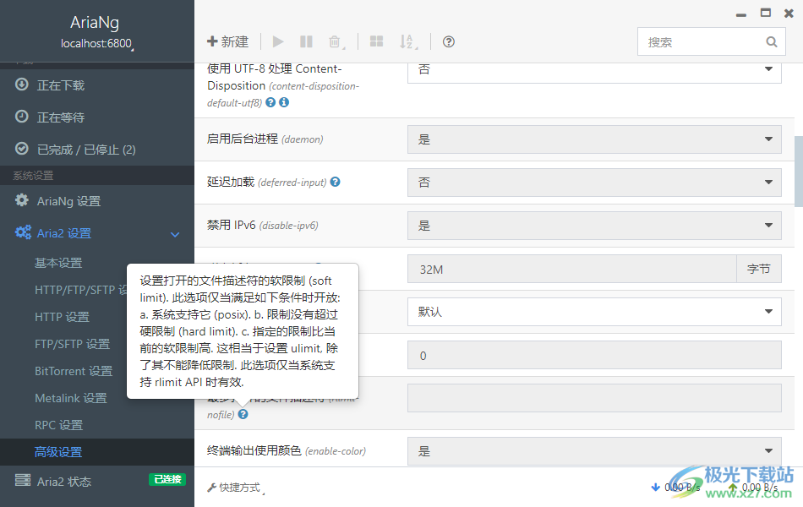Open the A-Z sort order menu
Image resolution: width=803 pixels, height=507 pixels.
pyautogui.click(x=407, y=41)
